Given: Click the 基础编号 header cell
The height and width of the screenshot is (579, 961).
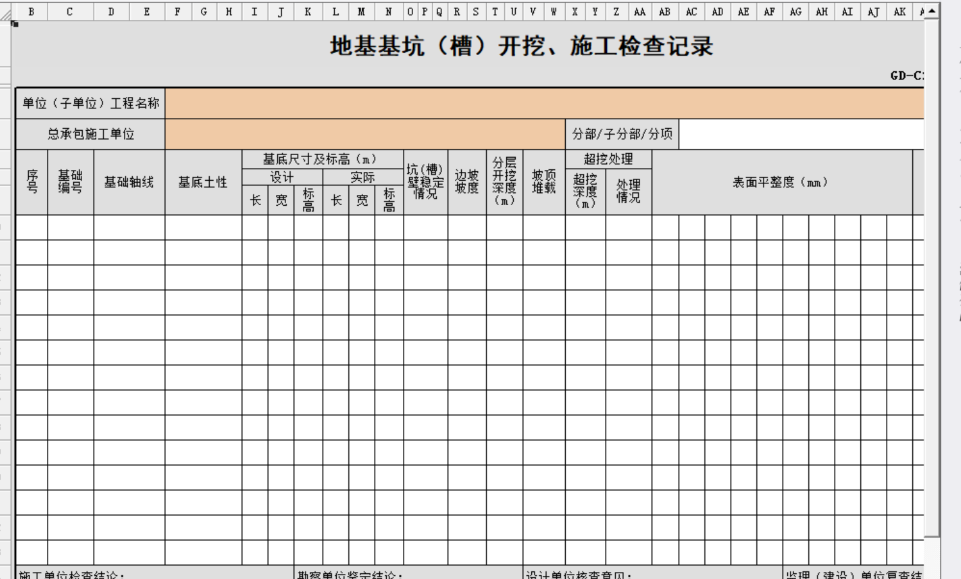Looking at the screenshot, I should coord(71,182).
